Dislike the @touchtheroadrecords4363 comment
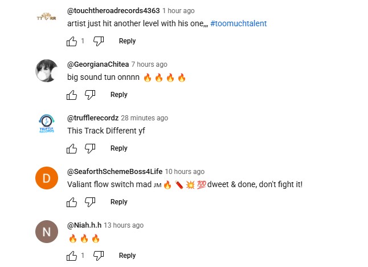The image size is (368, 267). (x=99, y=42)
